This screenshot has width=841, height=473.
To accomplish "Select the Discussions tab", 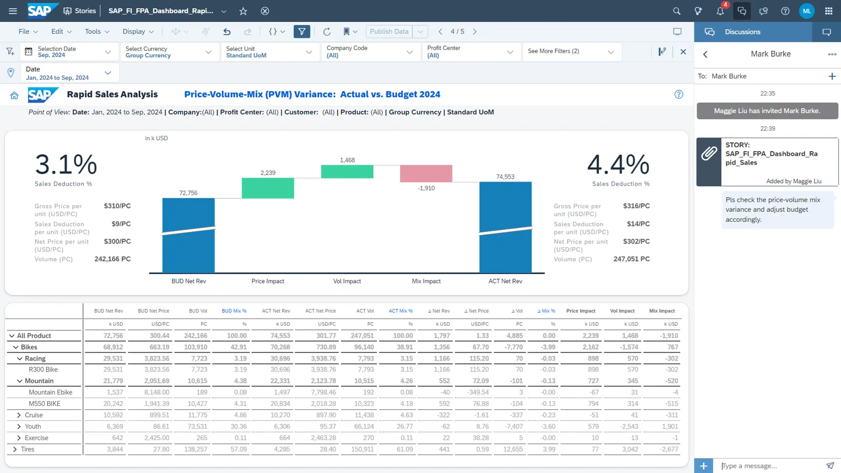I will pyautogui.click(x=753, y=32).
